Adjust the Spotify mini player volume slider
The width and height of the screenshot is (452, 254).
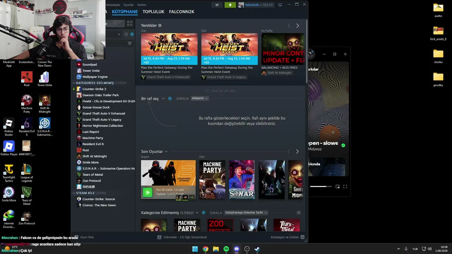(321, 186)
